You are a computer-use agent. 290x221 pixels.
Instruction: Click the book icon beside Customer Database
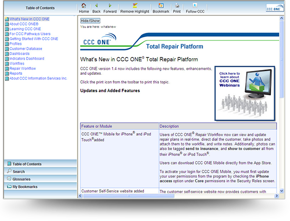tap(7, 49)
